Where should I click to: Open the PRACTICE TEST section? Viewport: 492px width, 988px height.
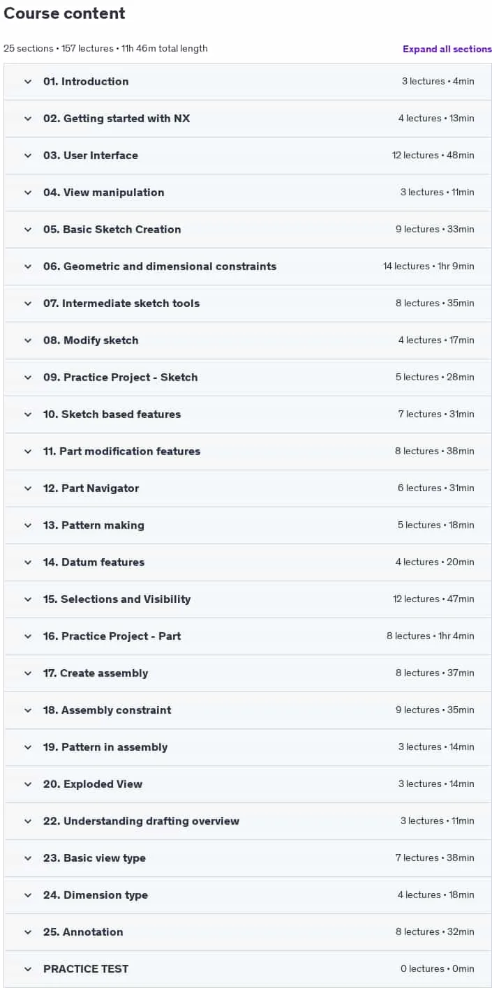pyautogui.click(x=248, y=969)
